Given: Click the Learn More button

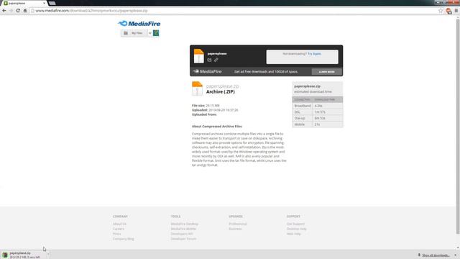Looking at the screenshot, I should click(x=326, y=72).
